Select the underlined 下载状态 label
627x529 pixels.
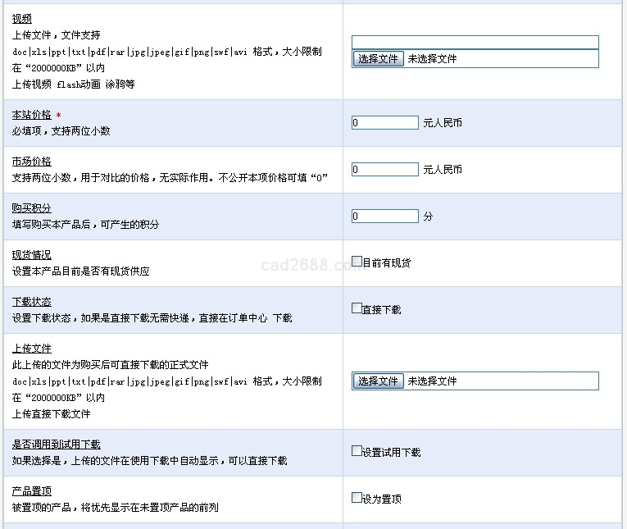[x=32, y=302]
